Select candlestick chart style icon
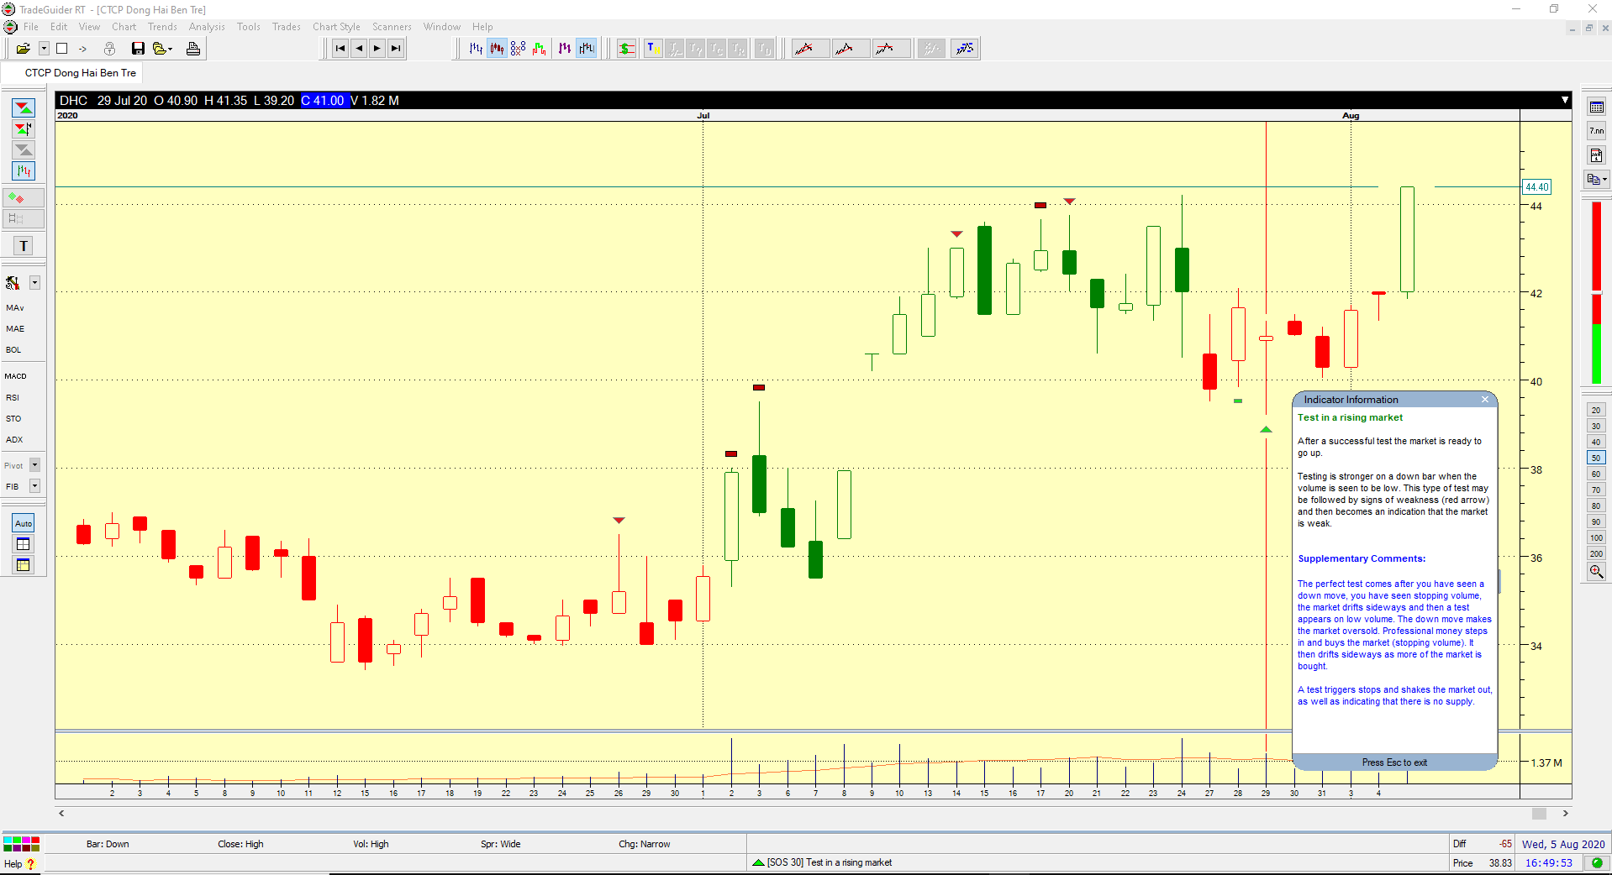The width and height of the screenshot is (1612, 875). (497, 49)
